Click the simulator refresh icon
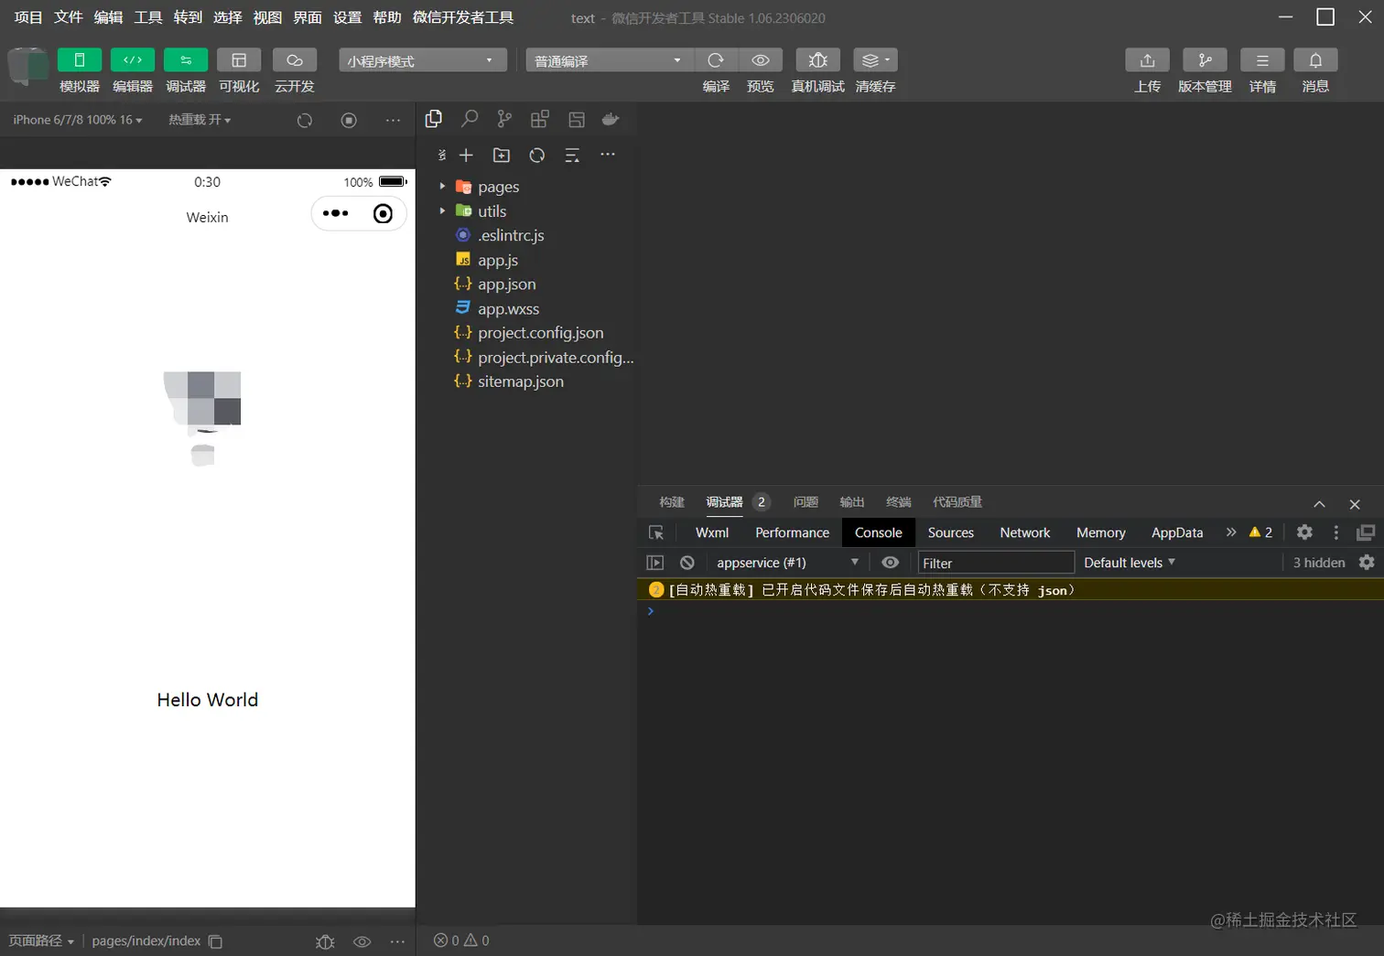Screen dimensions: 1384x956 (x=305, y=120)
